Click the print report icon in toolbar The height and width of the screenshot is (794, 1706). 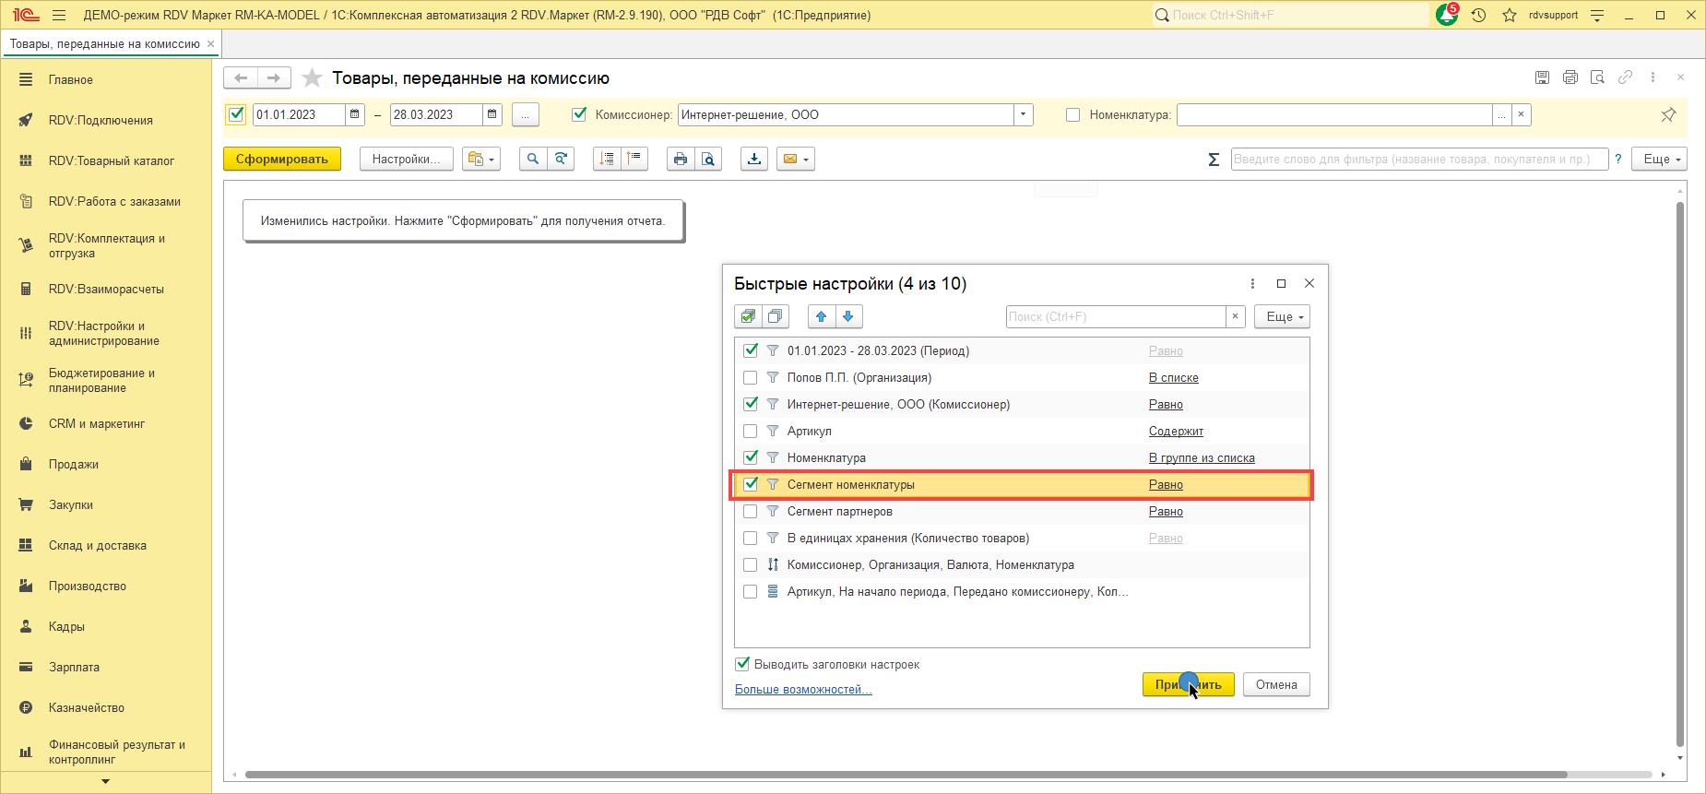(680, 160)
